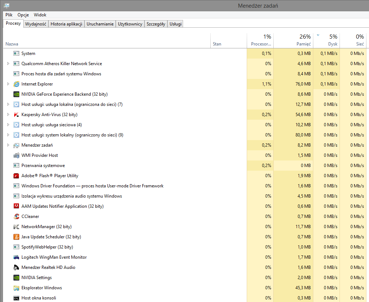
Task: Select the AAM Updates Notifier icon
Action: coord(16,206)
